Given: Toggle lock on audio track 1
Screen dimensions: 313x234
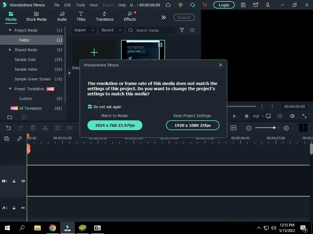Looking at the screenshot, I should pos(14,208).
